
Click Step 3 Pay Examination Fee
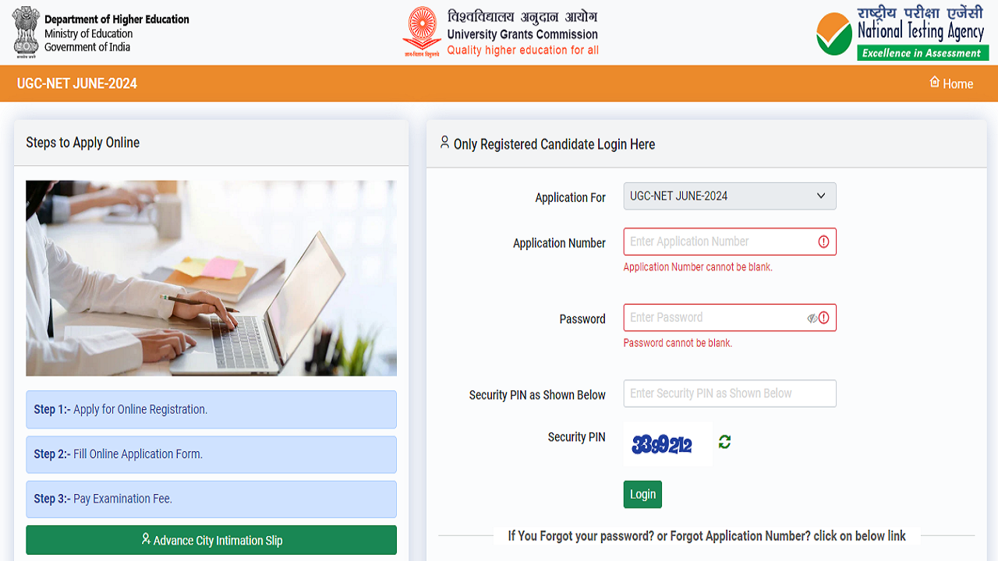coord(211,499)
